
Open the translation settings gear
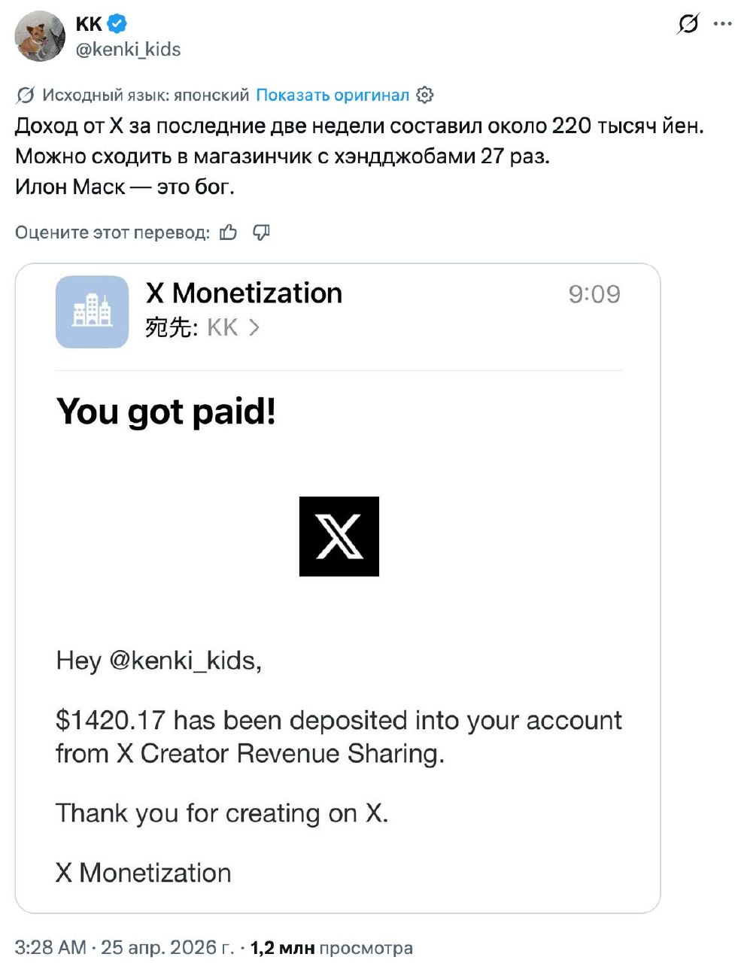tap(425, 95)
